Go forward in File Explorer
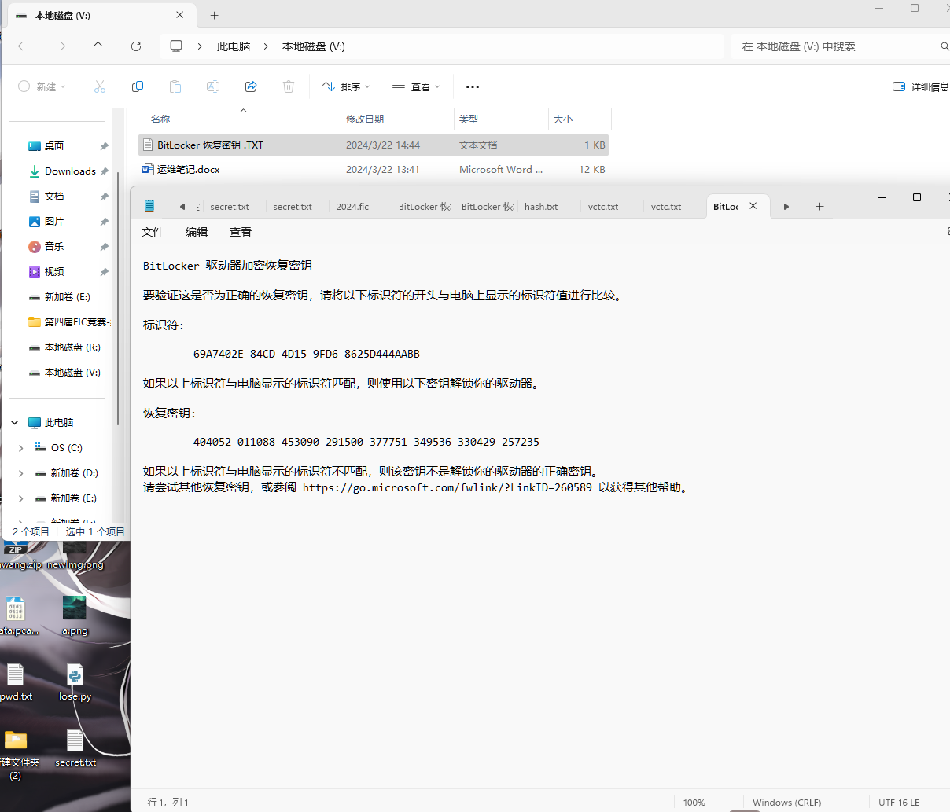 click(x=61, y=46)
